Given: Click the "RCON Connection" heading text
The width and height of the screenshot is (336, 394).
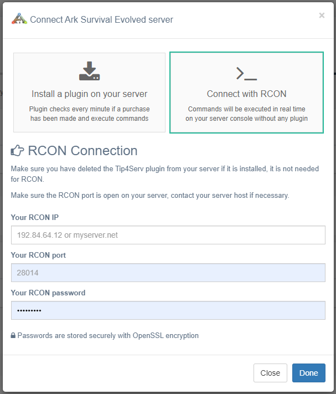Looking at the screenshot, I should [x=82, y=151].
